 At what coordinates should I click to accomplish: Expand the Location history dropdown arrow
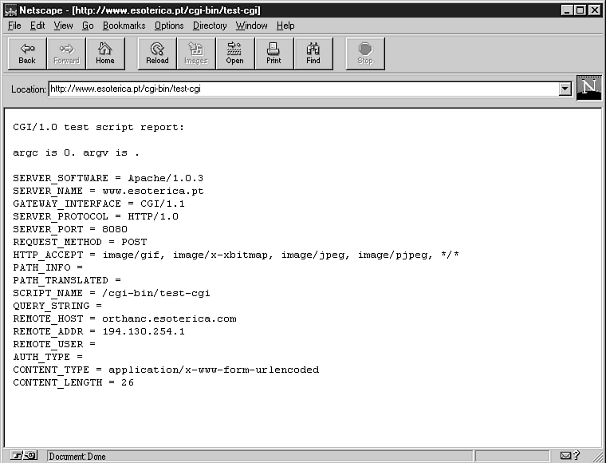pos(565,89)
